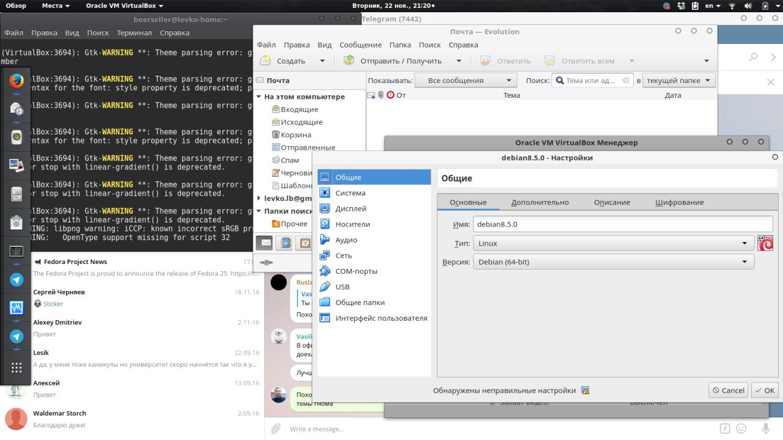This screenshot has width=783, height=440.
Task: Click the microphone icon in Telegram
Action: (x=765, y=428)
